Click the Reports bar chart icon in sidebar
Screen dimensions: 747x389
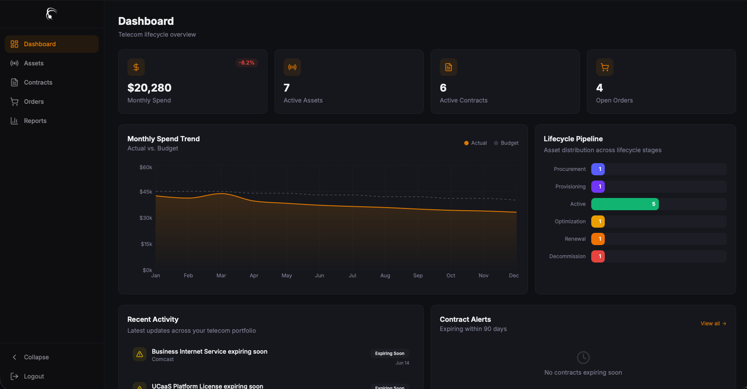click(x=14, y=121)
